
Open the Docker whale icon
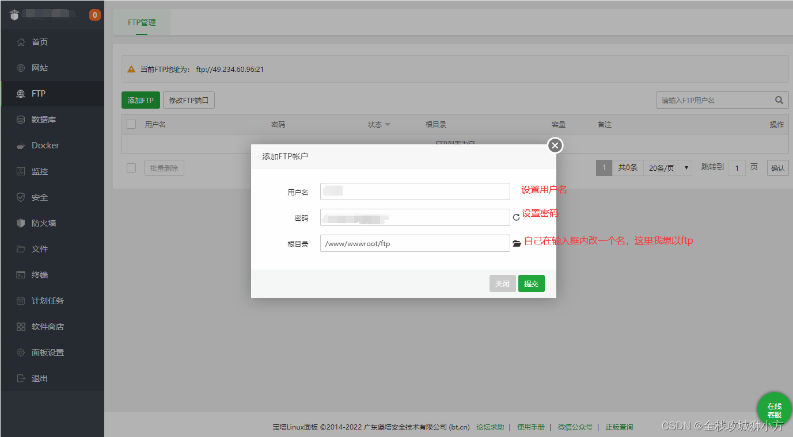(x=21, y=145)
